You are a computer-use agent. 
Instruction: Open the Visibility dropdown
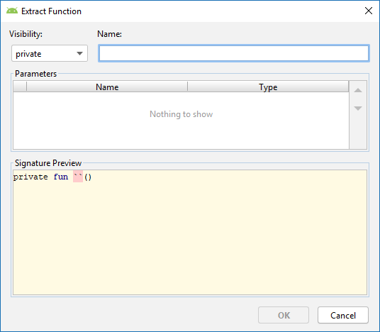(50, 53)
